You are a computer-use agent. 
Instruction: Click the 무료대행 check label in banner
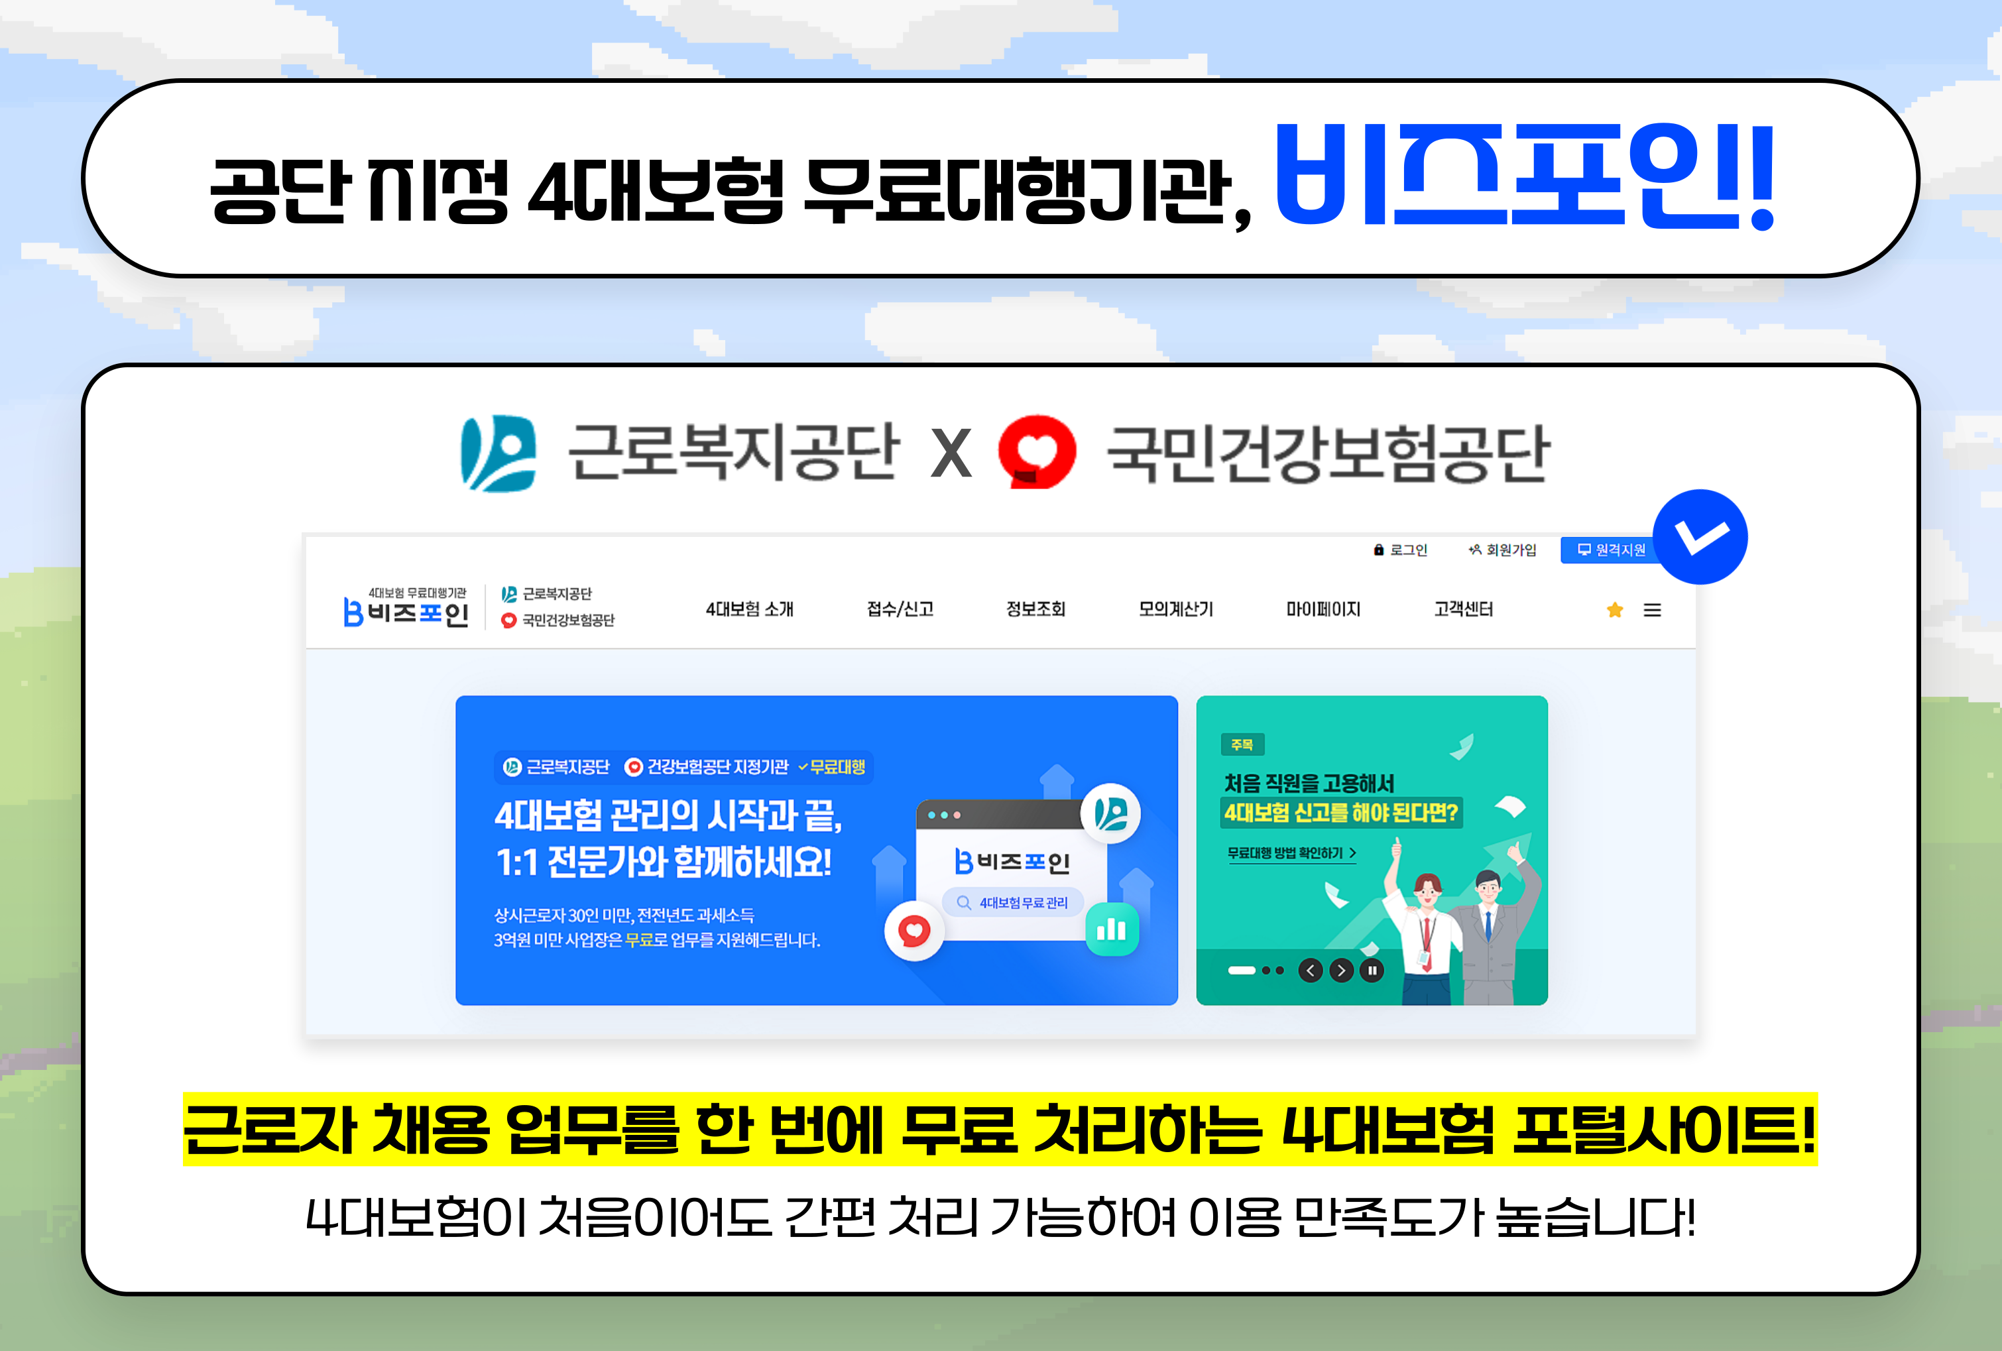(831, 767)
